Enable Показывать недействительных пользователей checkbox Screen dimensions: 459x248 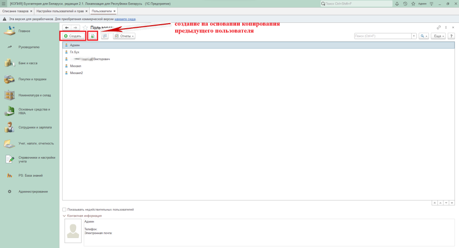click(x=65, y=209)
